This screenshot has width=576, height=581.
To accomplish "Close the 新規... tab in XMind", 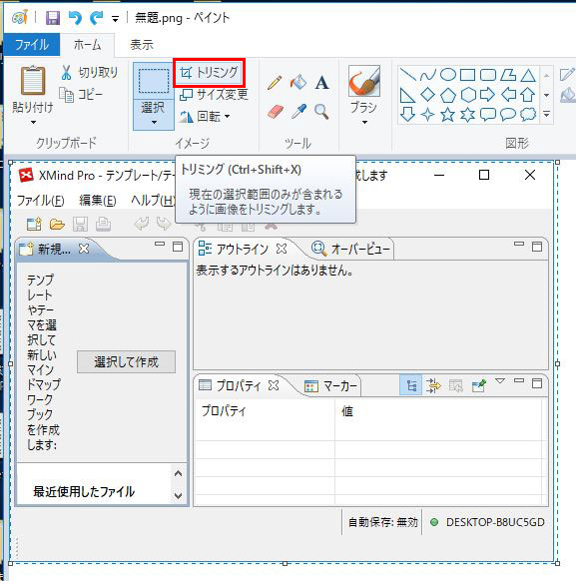I will click(84, 249).
